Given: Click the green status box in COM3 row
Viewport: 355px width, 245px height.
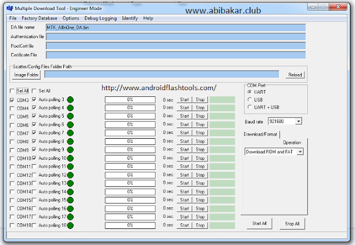Looking at the screenshot, I should pyautogui.click(x=222, y=100).
